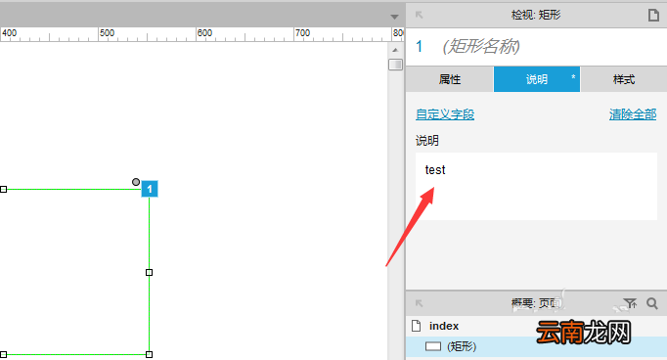Pop out the Inspector panel arrow icon

(419, 15)
